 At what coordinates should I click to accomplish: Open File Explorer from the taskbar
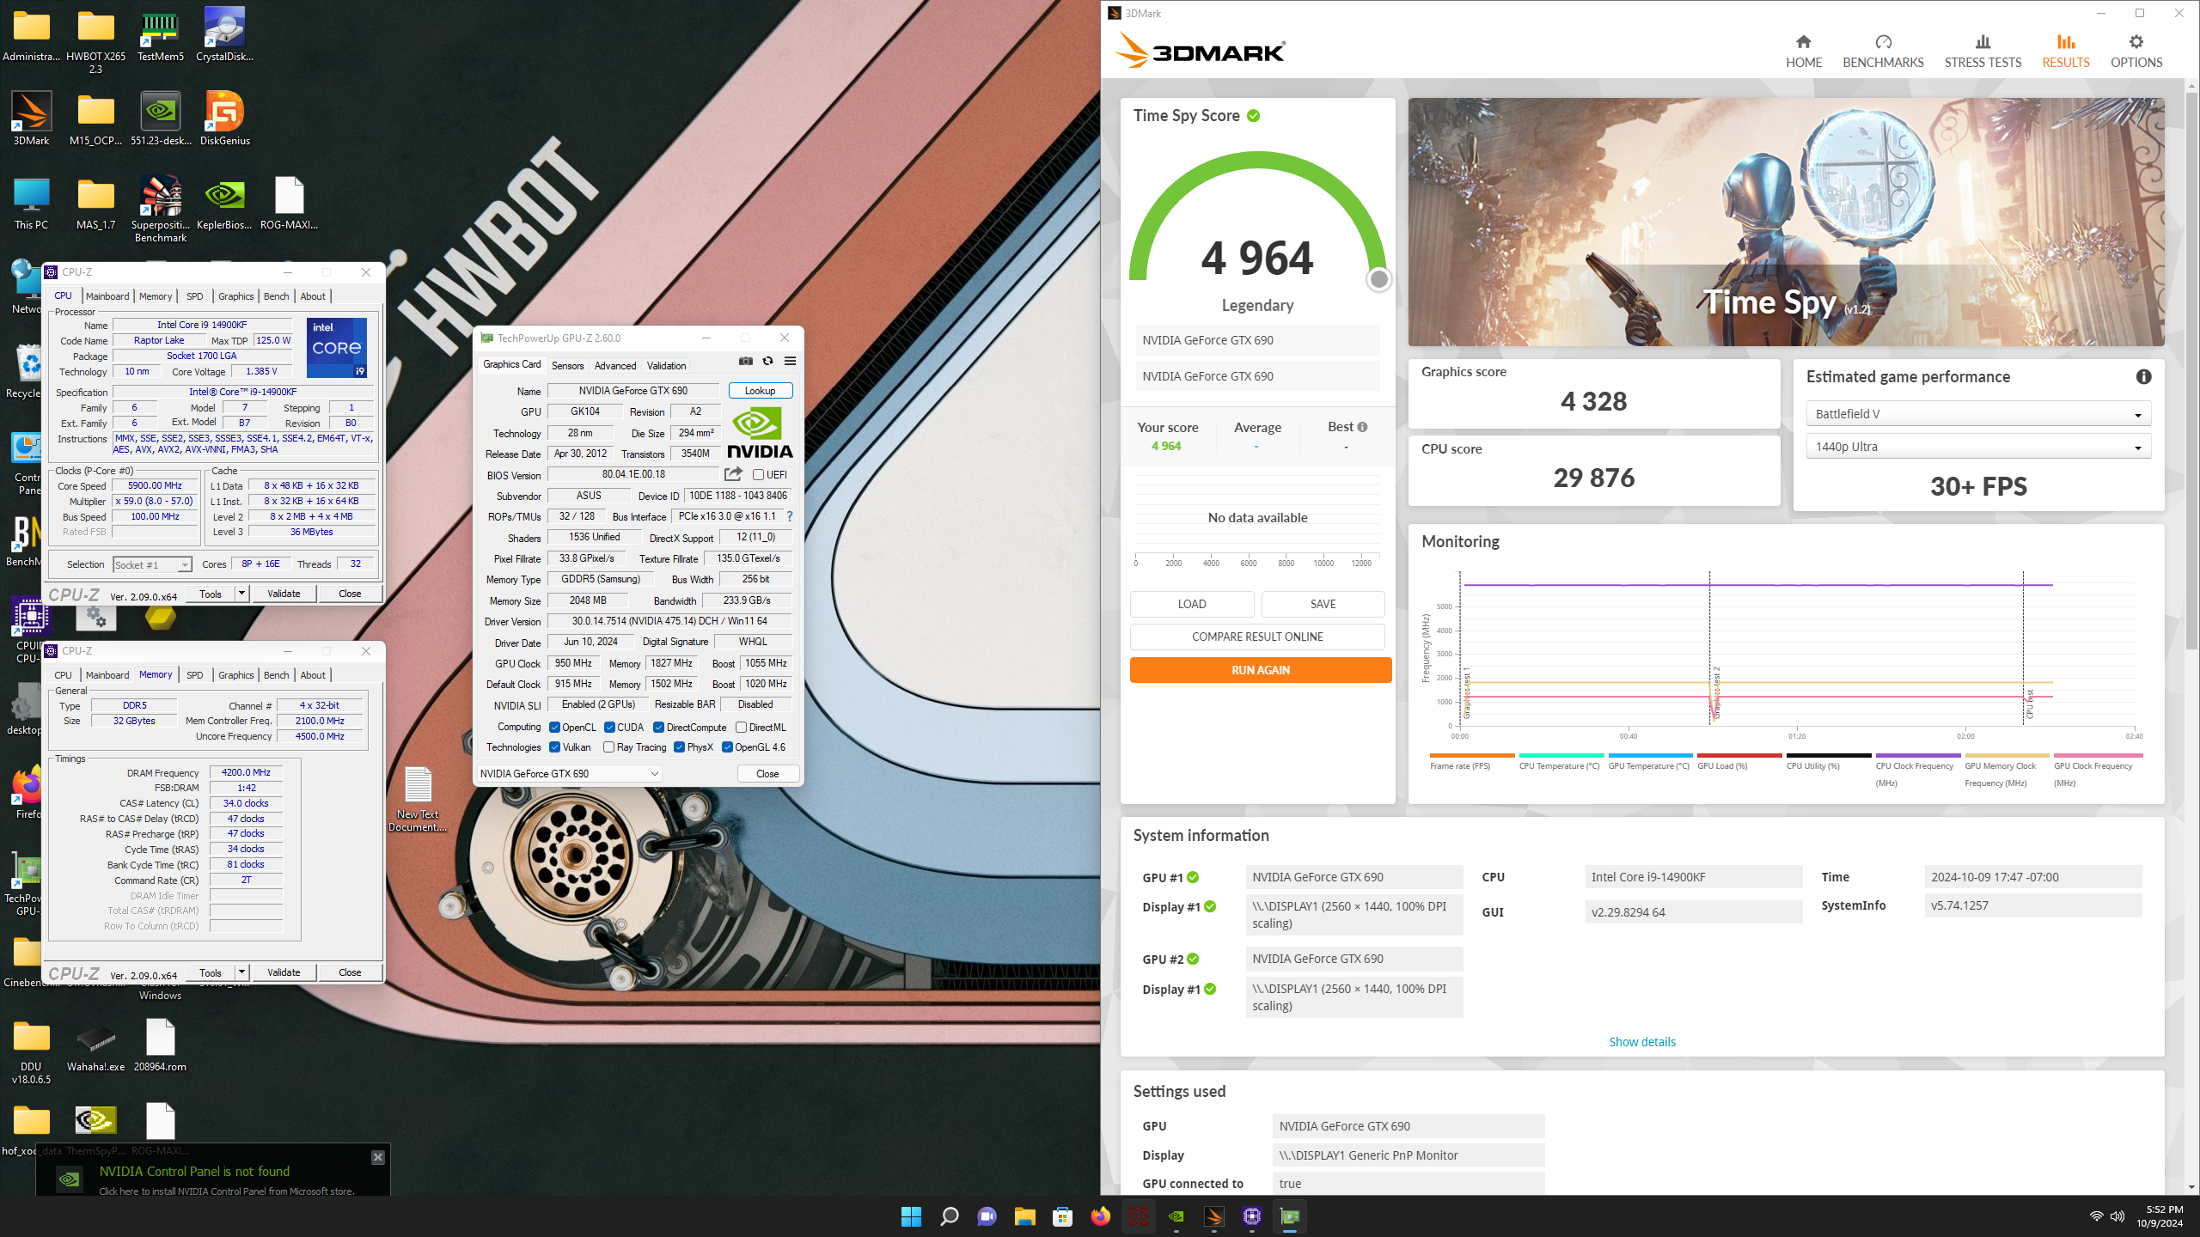tap(1024, 1216)
